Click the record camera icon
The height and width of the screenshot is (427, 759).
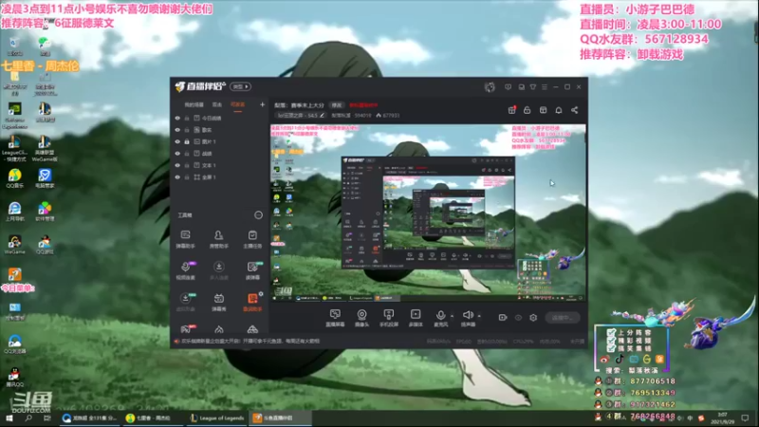coord(503,318)
